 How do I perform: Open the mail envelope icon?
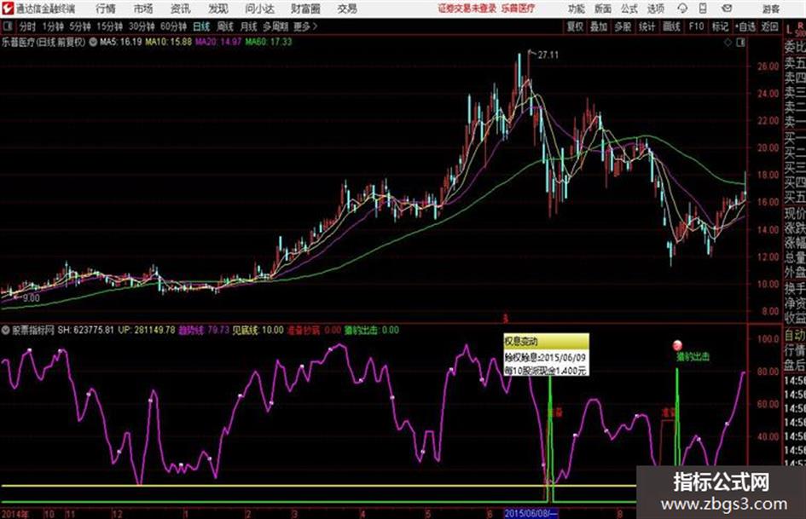tap(727, 9)
